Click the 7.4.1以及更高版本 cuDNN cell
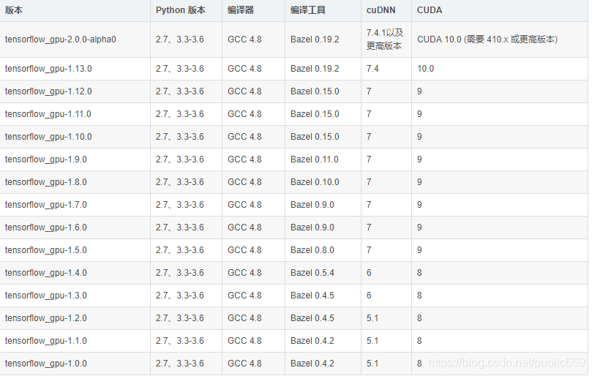This screenshot has width=592, height=376. click(385, 40)
